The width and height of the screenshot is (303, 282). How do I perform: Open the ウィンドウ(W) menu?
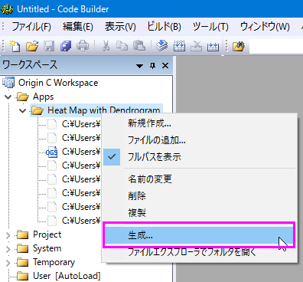pyautogui.click(x=265, y=27)
